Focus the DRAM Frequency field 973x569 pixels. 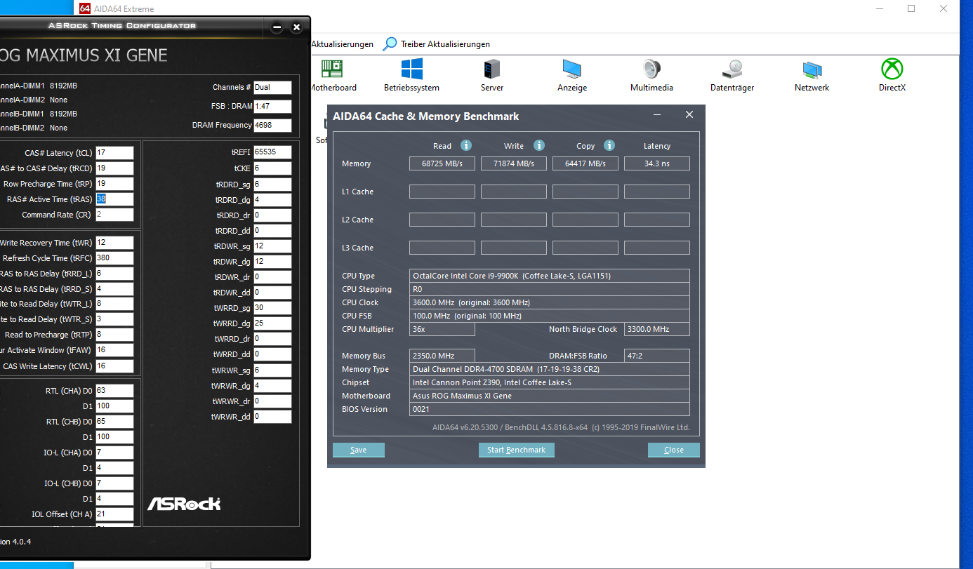click(272, 126)
